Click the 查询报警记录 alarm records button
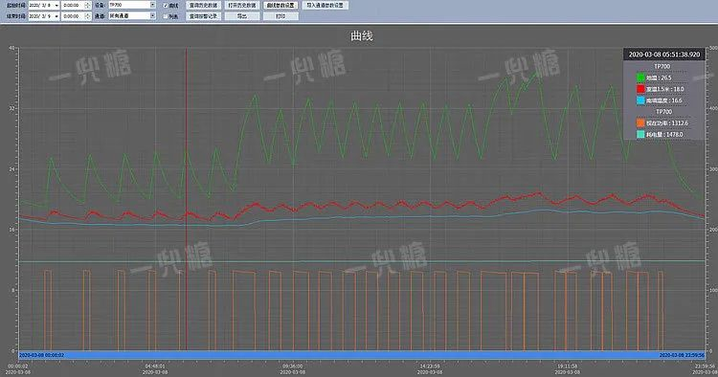The width and height of the screenshot is (718, 377). tap(203, 16)
